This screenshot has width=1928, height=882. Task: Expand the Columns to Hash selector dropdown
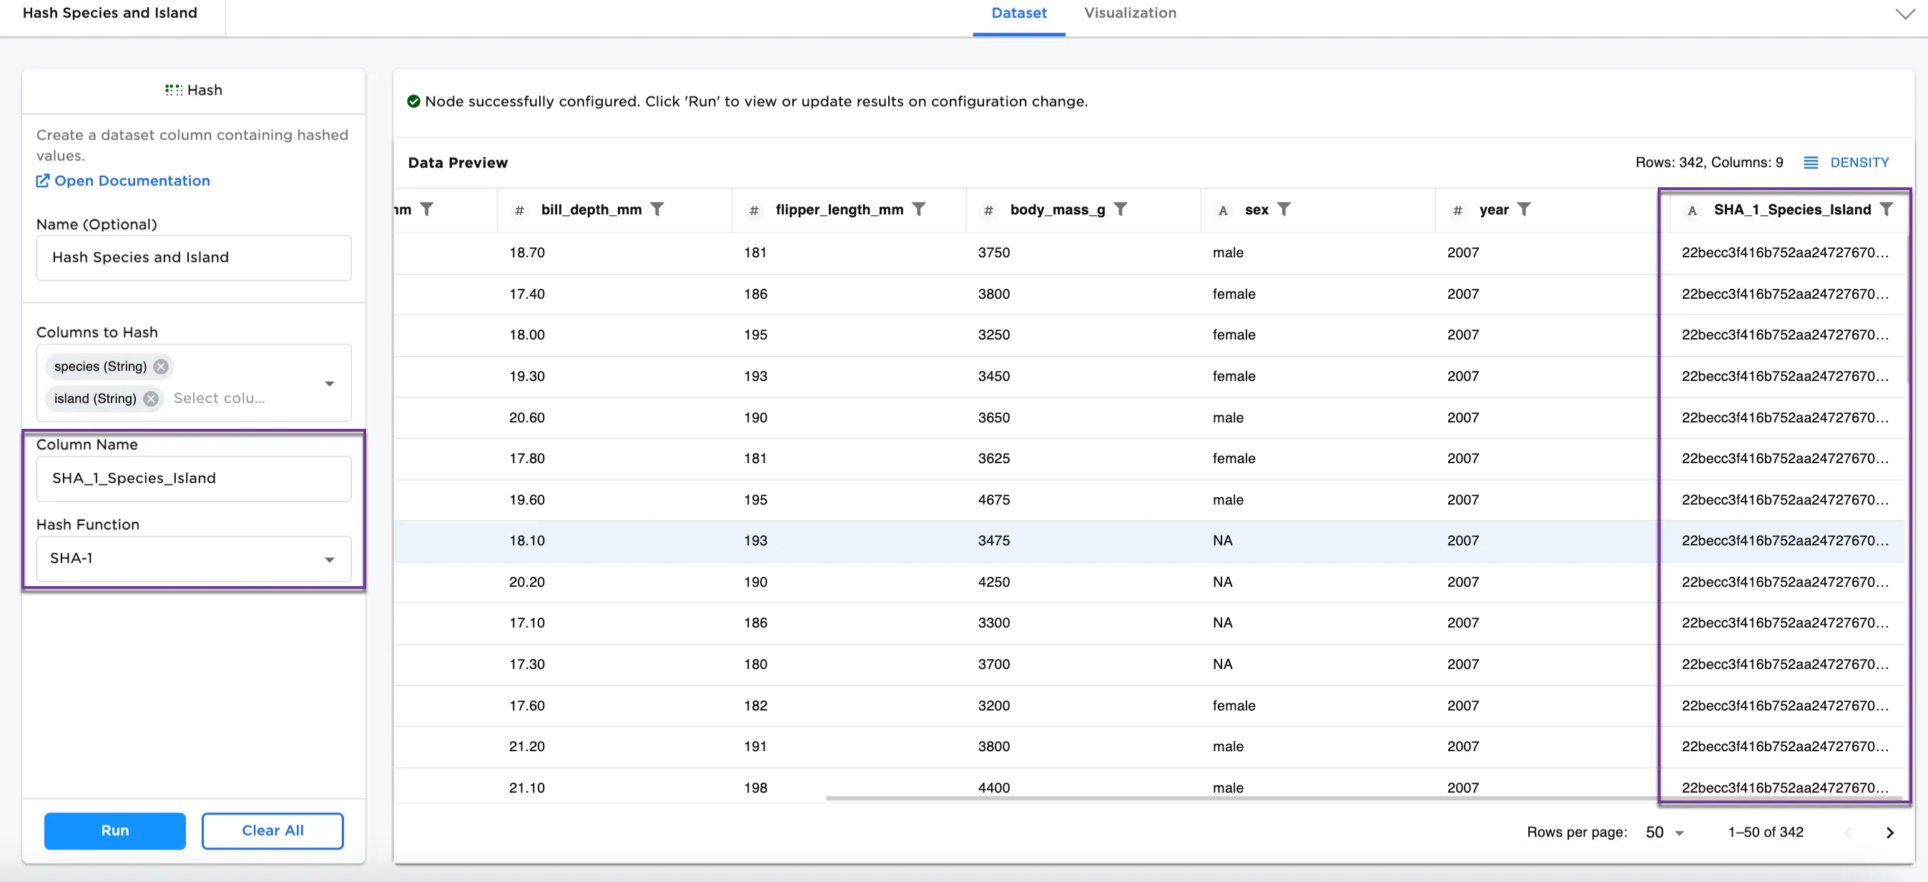(329, 383)
